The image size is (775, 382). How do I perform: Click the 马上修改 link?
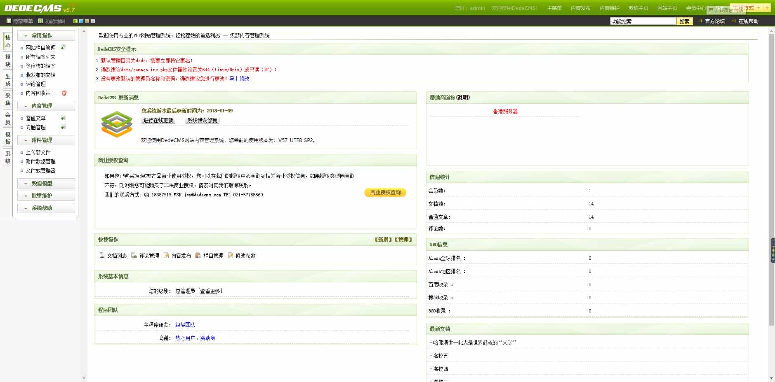[239, 78]
